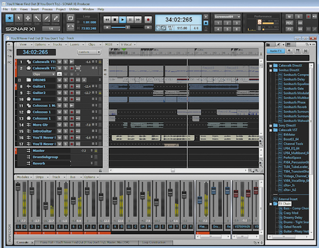Arm the Bass track for recording

[x=71, y=99]
